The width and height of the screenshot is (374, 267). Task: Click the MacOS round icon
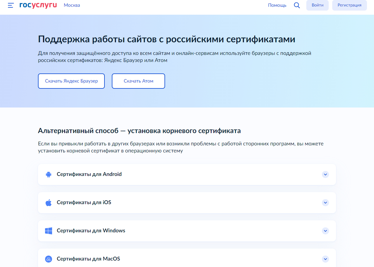(49, 259)
